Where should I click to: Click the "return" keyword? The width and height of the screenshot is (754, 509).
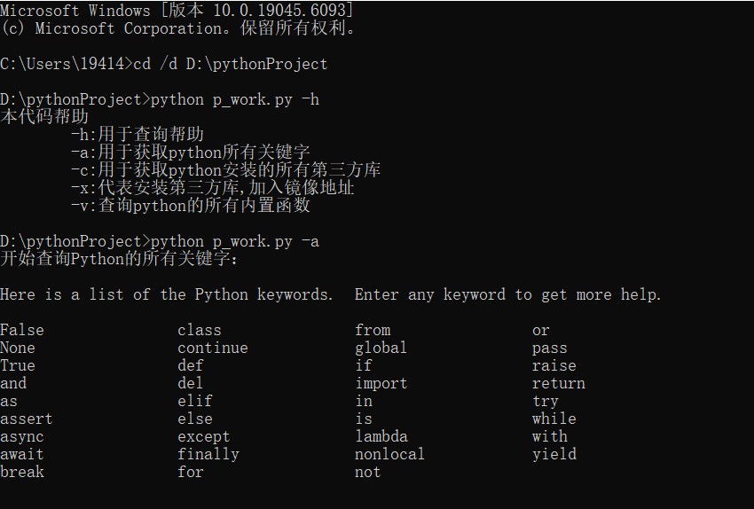[x=558, y=383]
